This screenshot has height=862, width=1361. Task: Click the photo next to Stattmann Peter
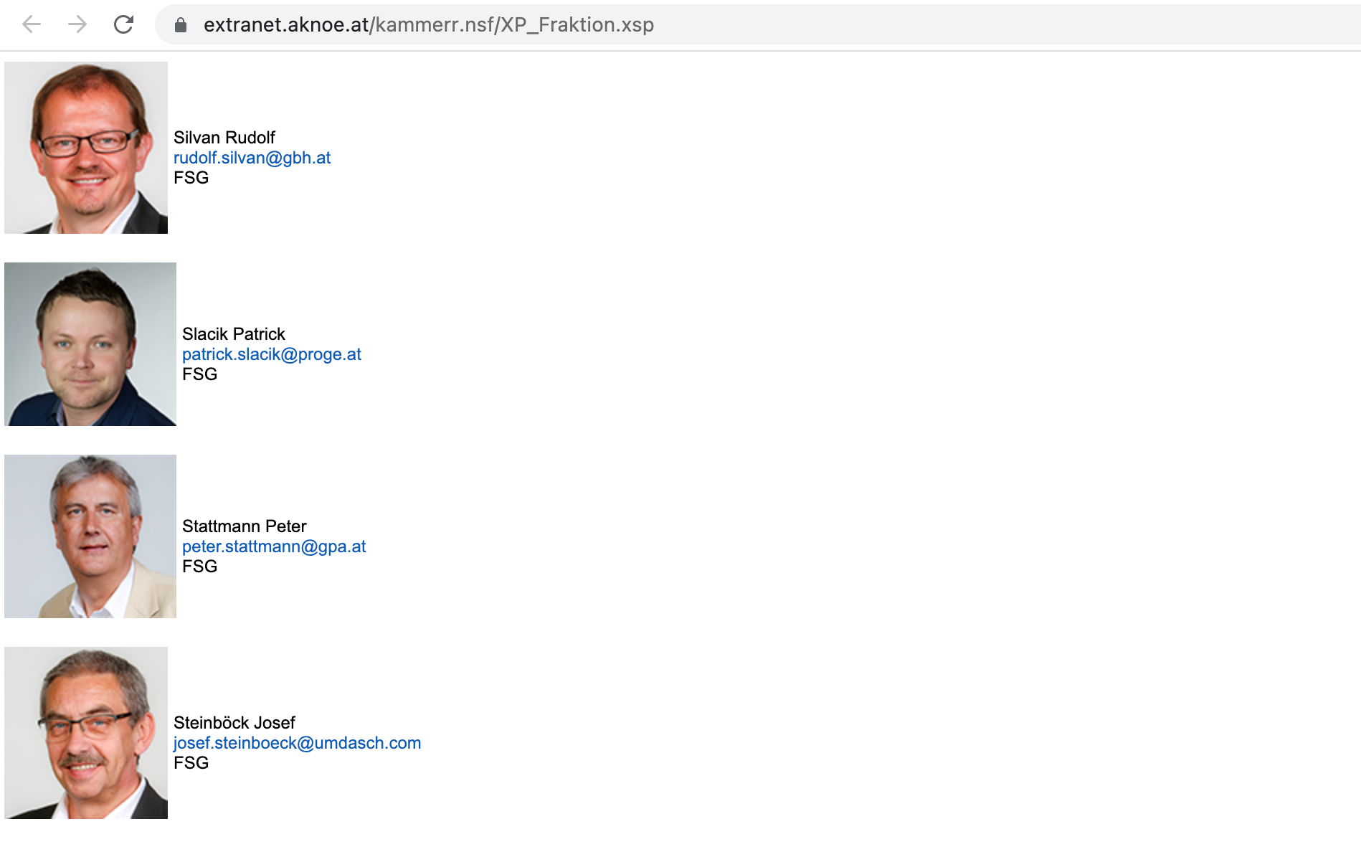tap(90, 536)
